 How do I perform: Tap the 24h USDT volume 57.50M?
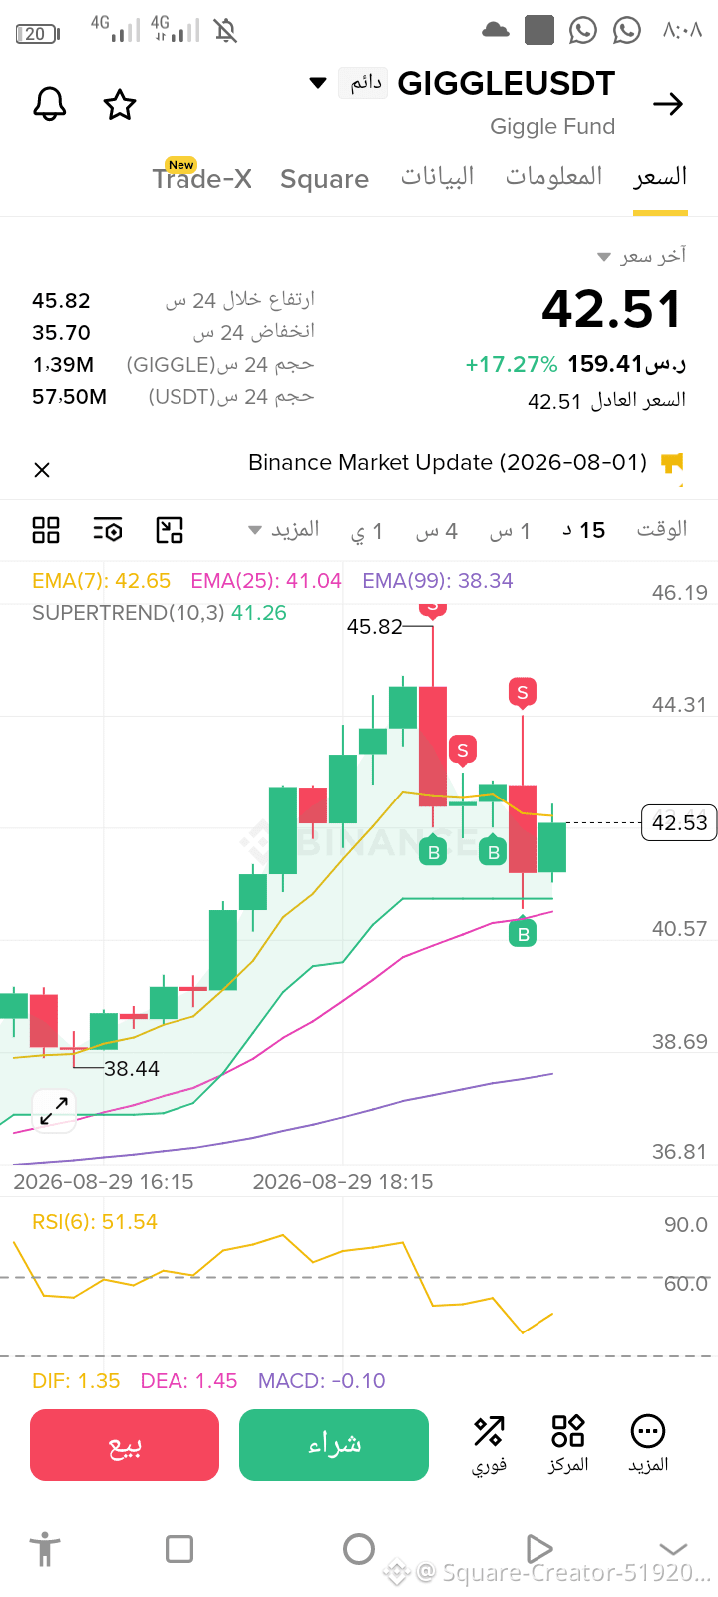(x=69, y=397)
